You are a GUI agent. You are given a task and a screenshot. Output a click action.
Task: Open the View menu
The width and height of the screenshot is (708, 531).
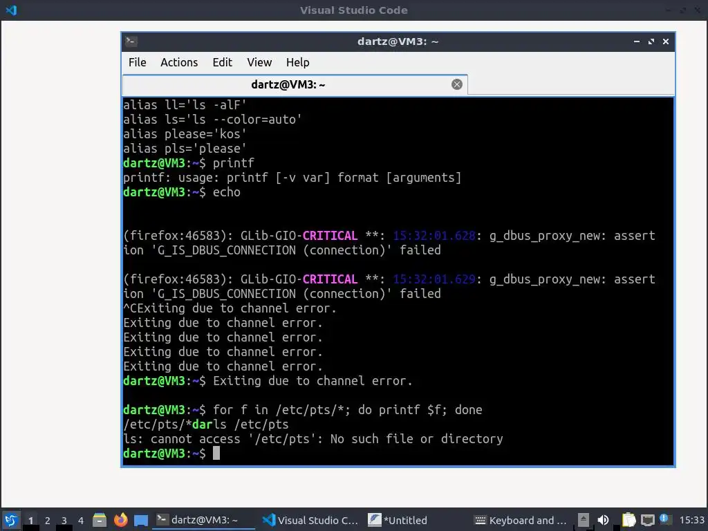[259, 62]
